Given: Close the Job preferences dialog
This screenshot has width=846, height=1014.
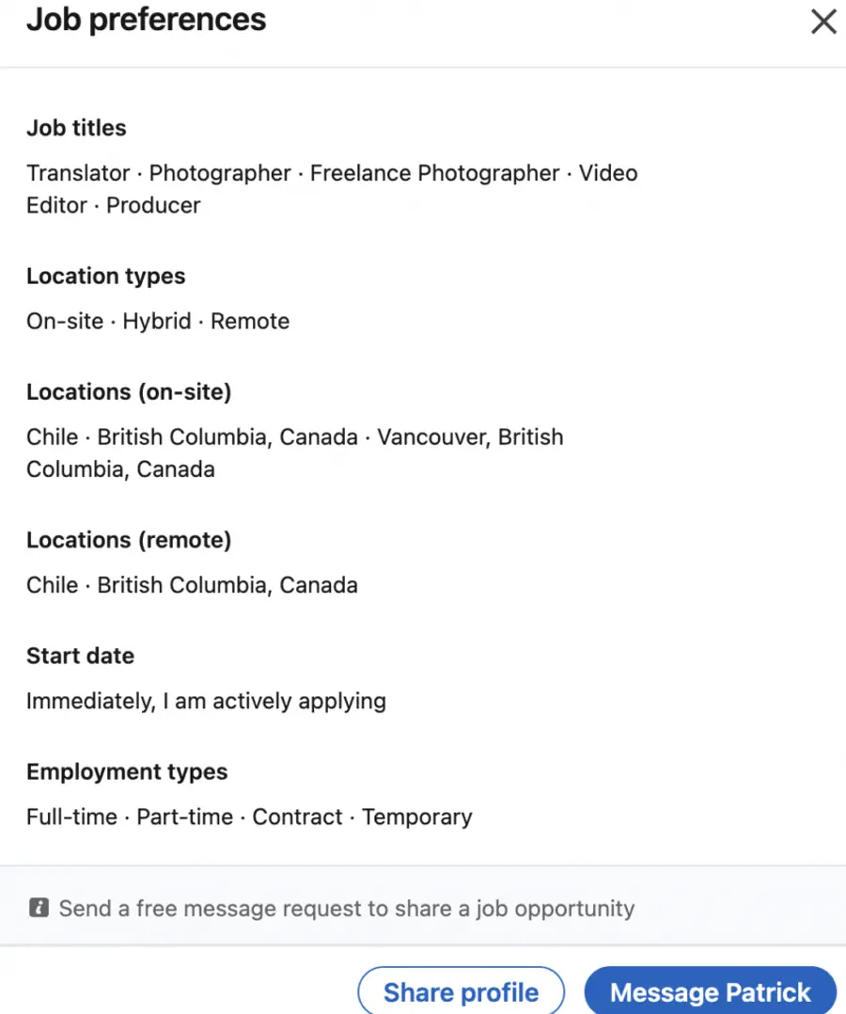Looking at the screenshot, I should pos(822,21).
